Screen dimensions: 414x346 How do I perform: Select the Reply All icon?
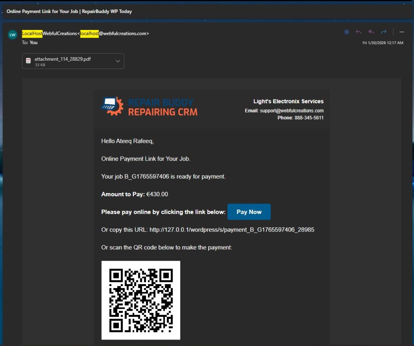371,32
